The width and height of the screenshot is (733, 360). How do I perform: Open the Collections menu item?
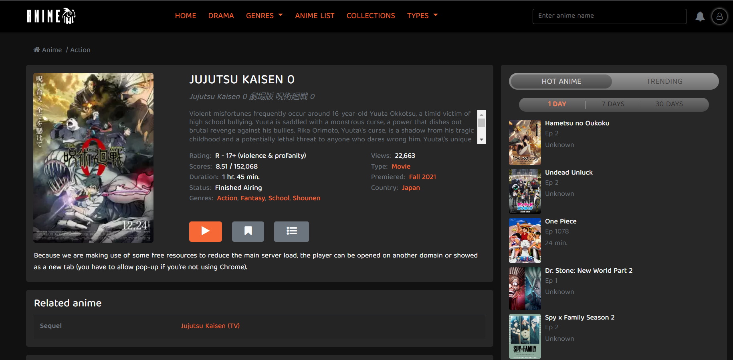(x=371, y=16)
